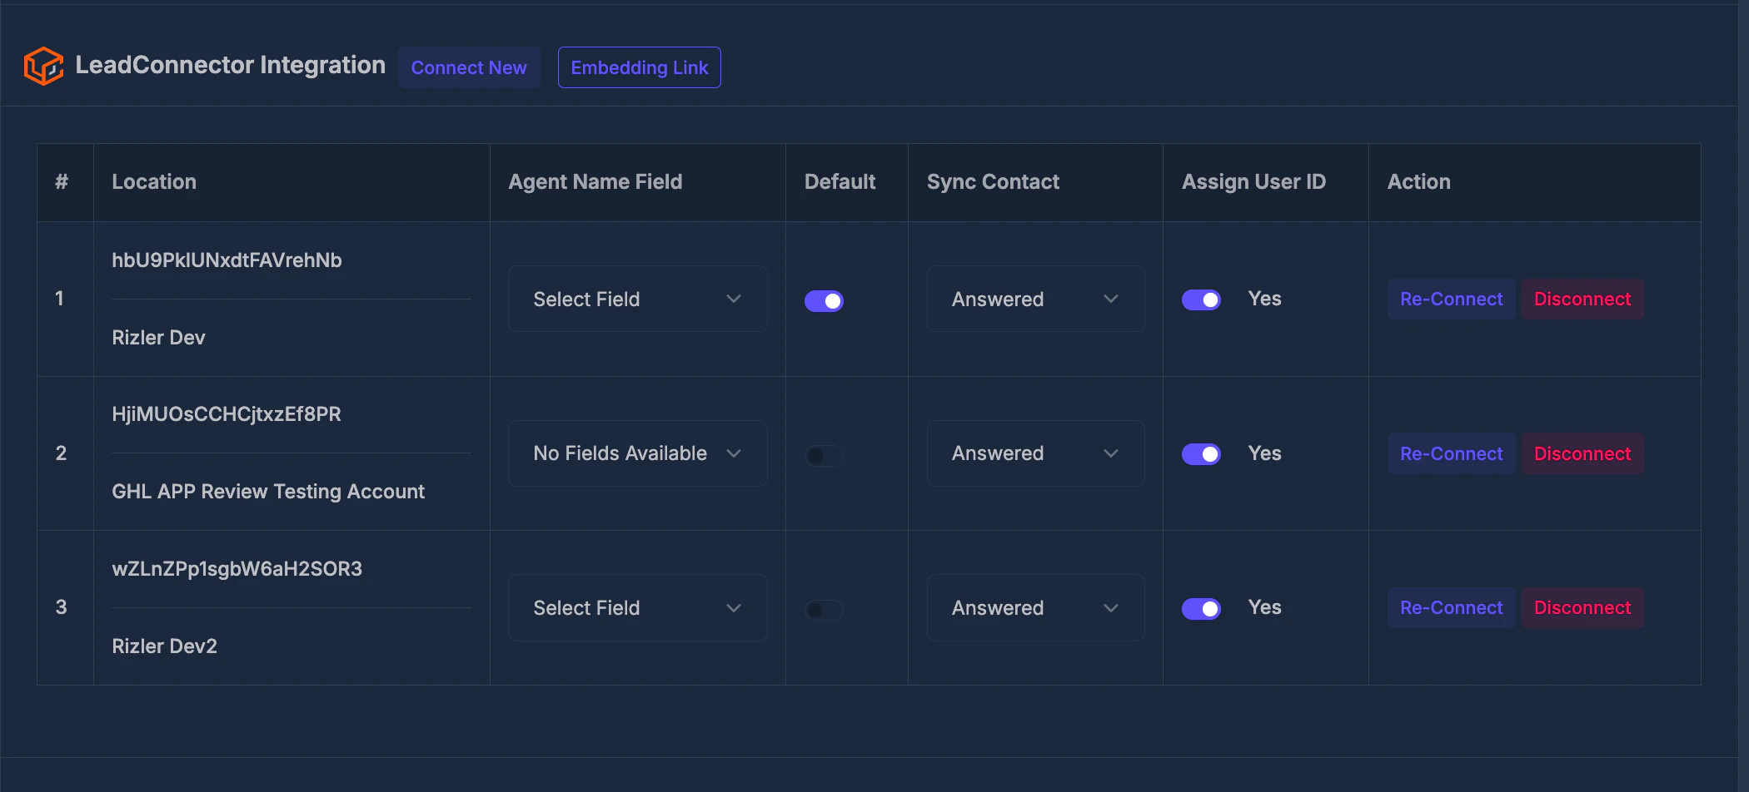Select location ID hbU9PkIUNxdtFAVrehNb
This screenshot has height=792, width=1749.
pos(227,260)
